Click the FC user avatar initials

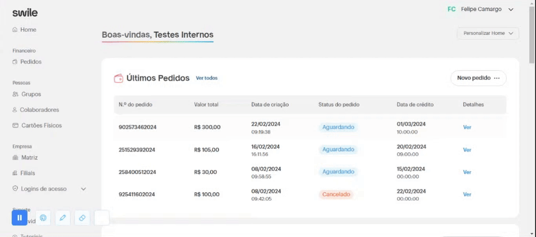[x=452, y=9]
